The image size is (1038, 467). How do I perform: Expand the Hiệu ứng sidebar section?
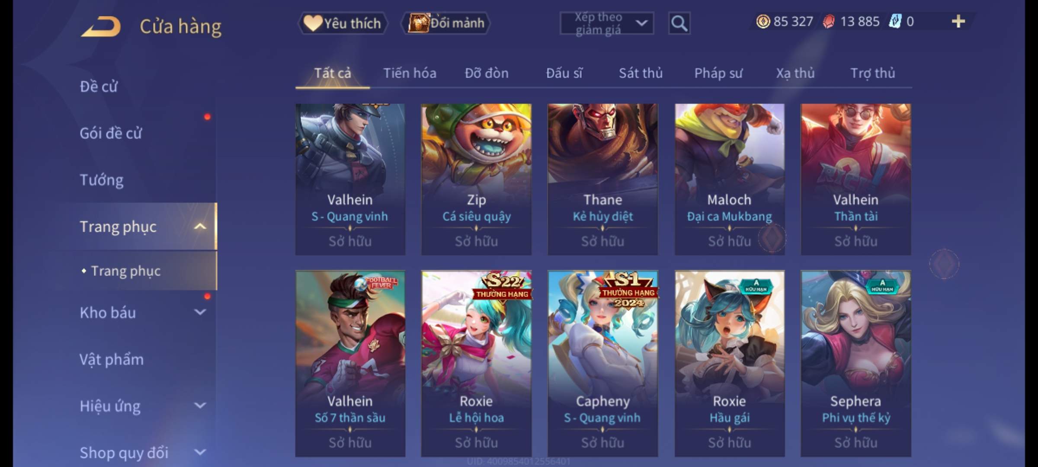click(x=200, y=406)
